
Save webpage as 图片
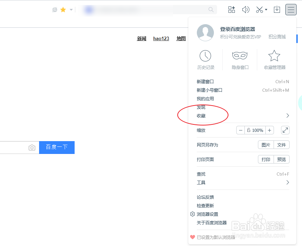pyautogui.click(x=266, y=145)
